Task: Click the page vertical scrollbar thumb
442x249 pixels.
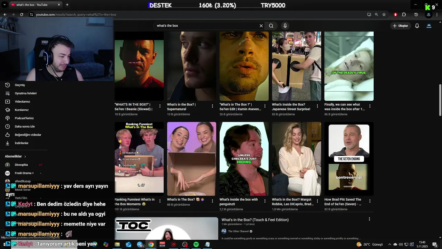Action: click(440, 100)
